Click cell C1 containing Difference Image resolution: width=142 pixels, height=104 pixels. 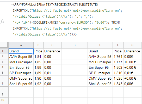pos(52,51)
